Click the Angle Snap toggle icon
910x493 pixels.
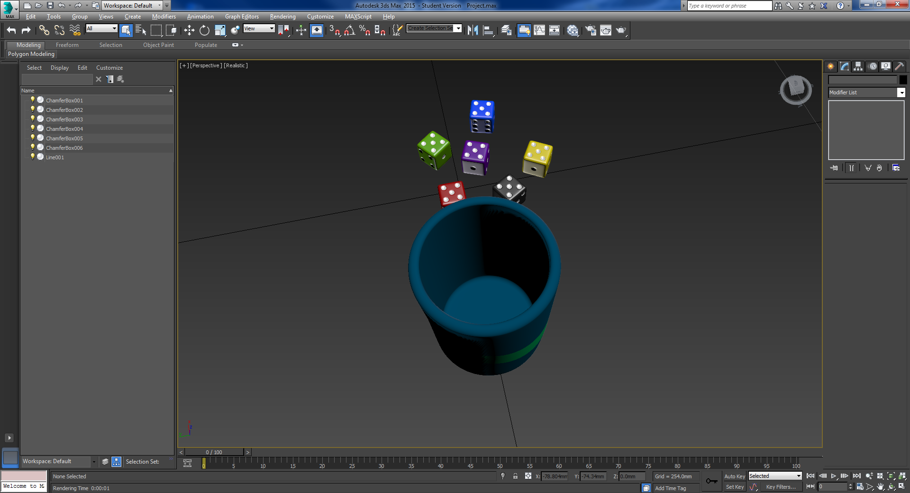click(349, 30)
